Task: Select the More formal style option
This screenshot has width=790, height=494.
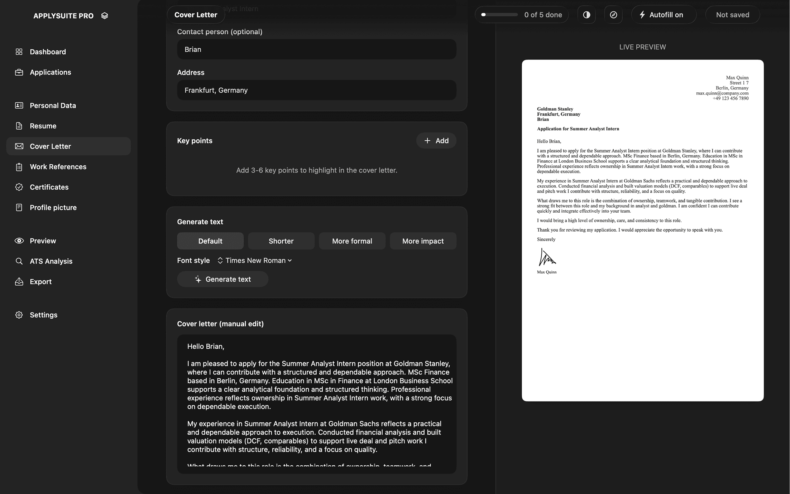Action: (352, 241)
